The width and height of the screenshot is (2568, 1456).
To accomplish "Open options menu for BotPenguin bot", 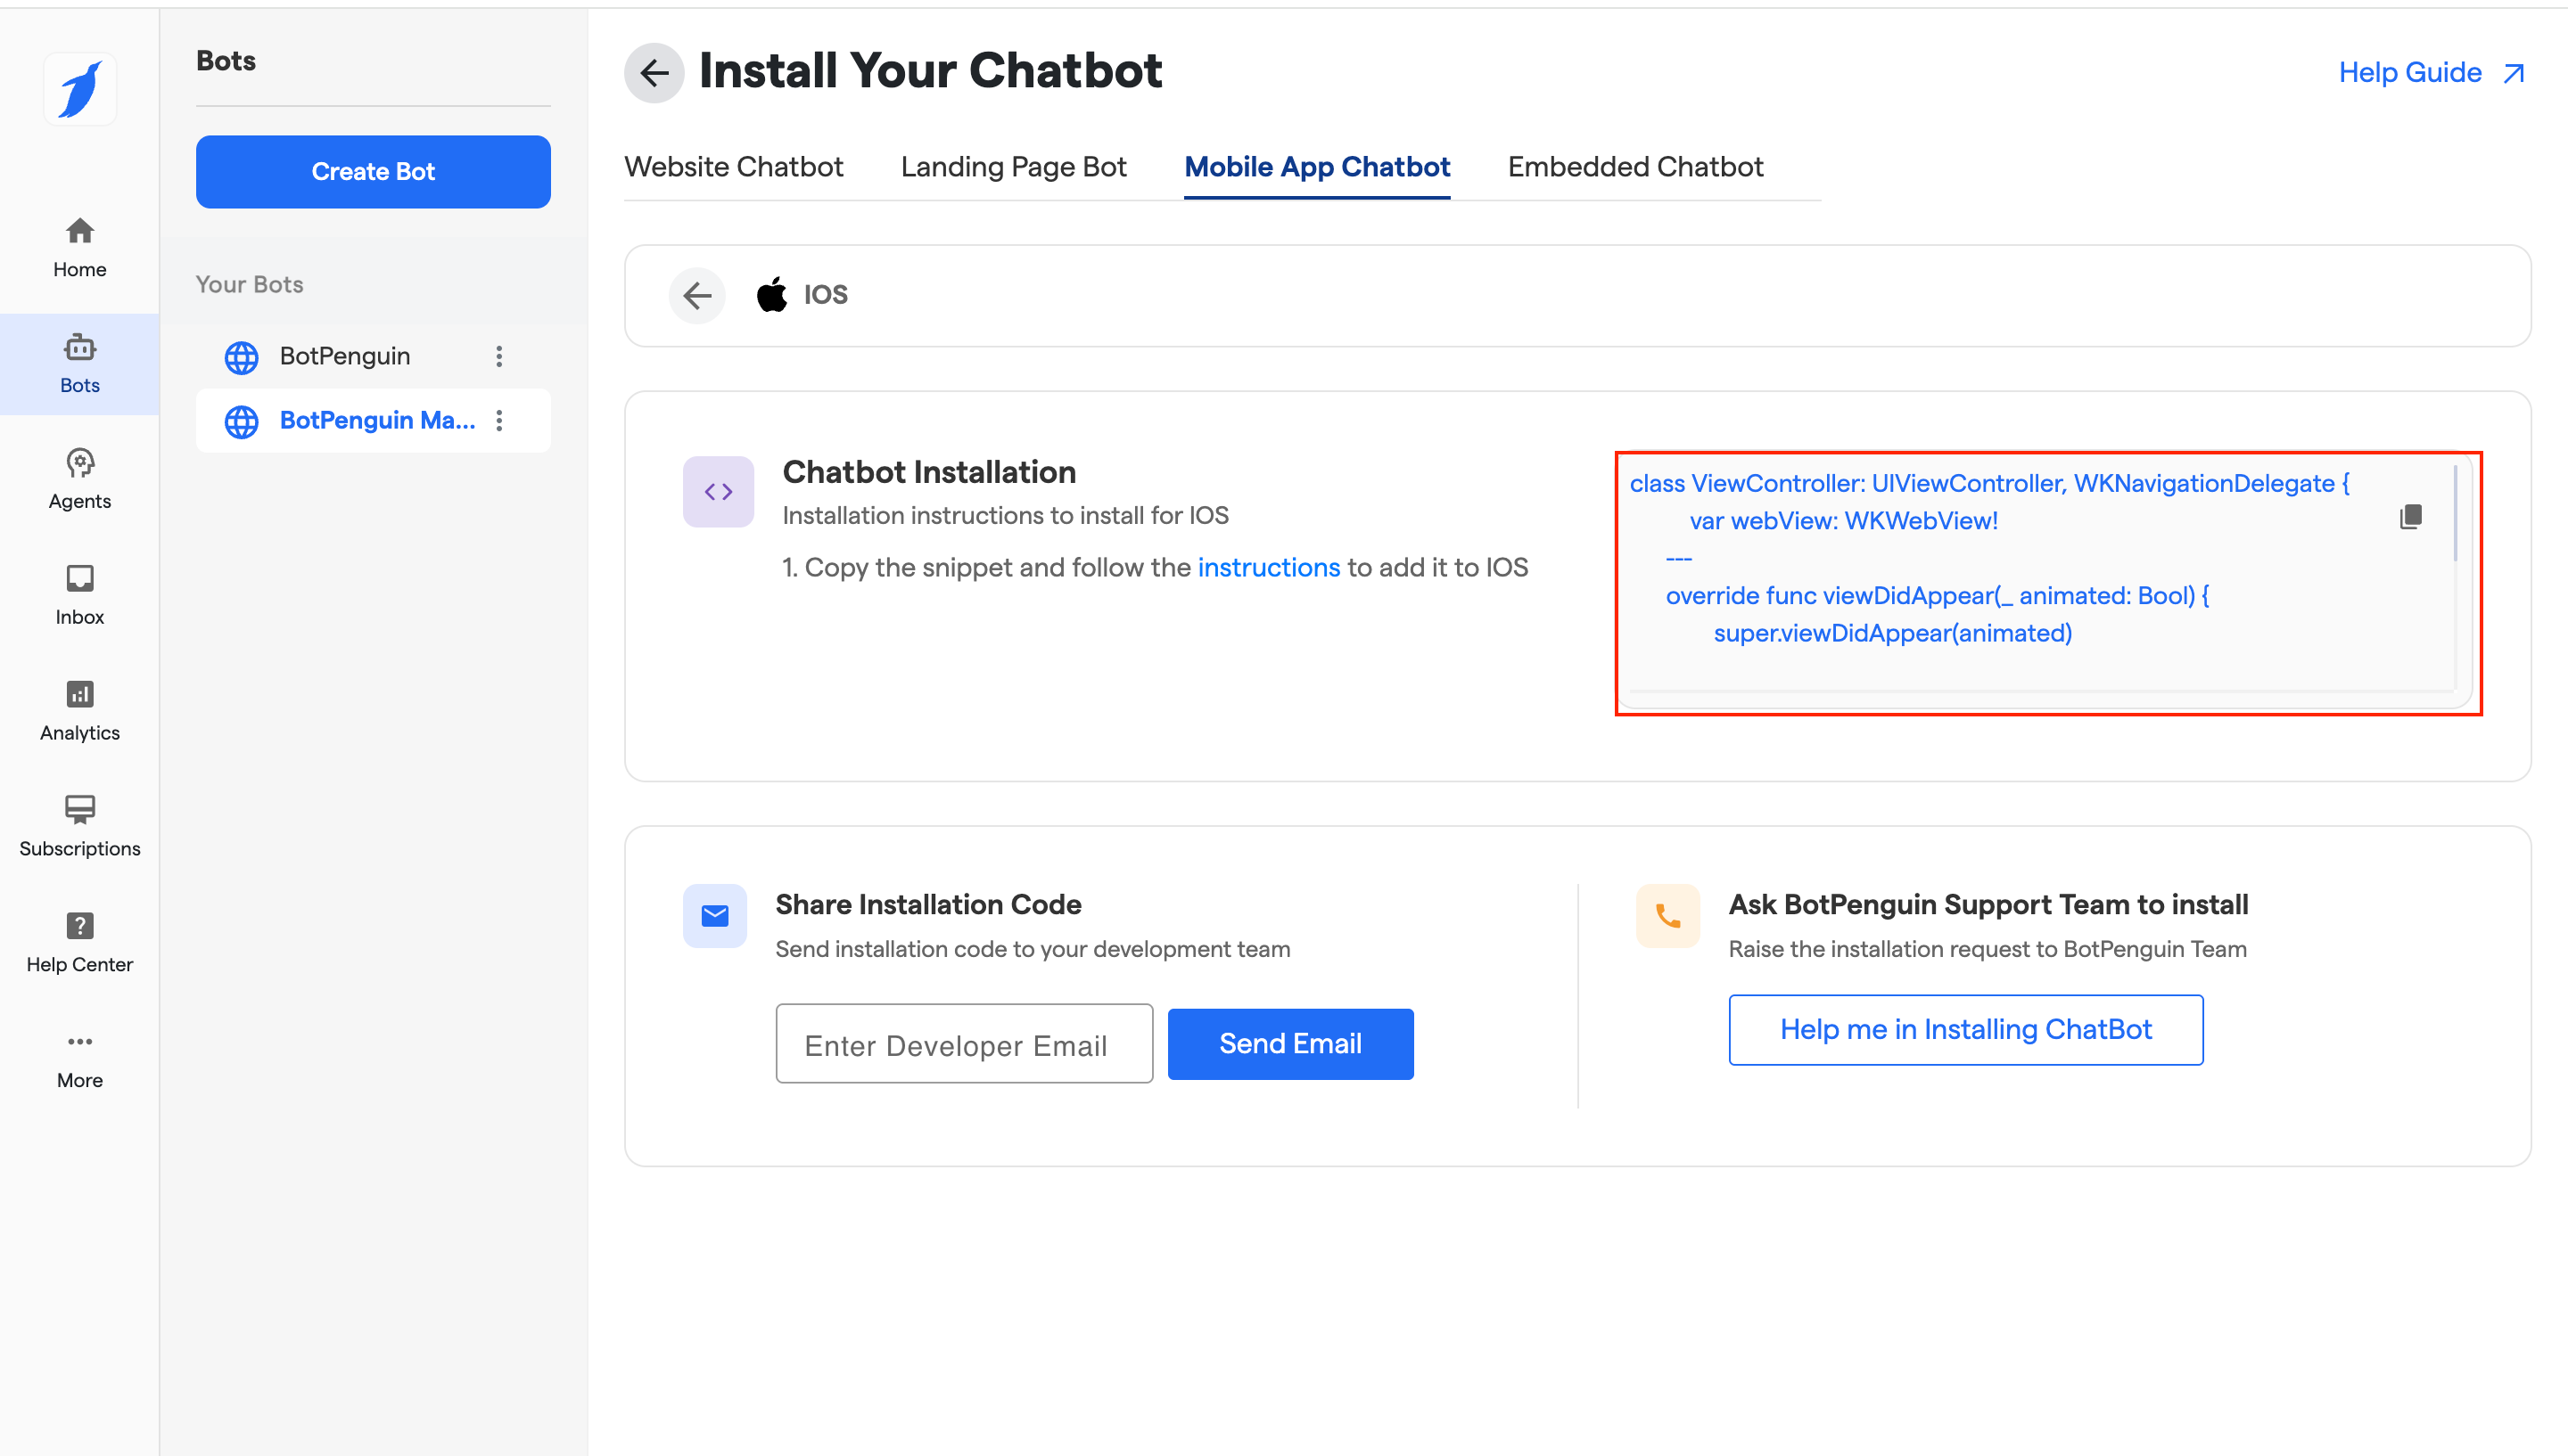I will click(x=499, y=356).
